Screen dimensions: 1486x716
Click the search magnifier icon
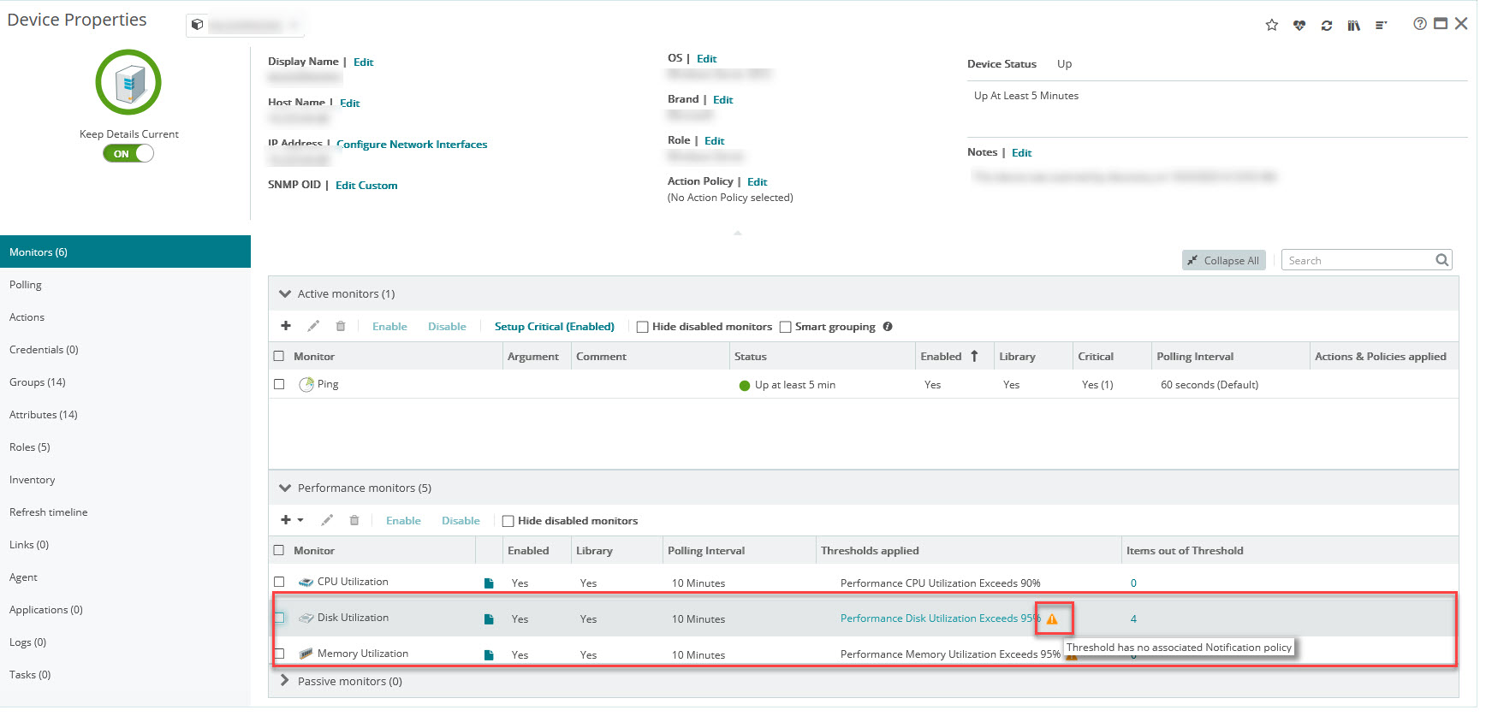pos(1441,259)
